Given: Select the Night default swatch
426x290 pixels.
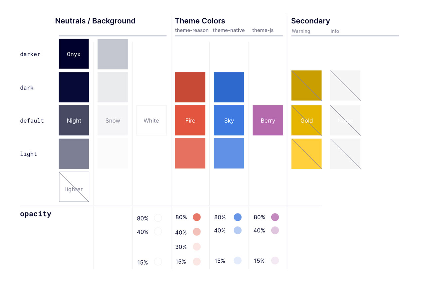Looking at the screenshot, I should click(74, 120).
